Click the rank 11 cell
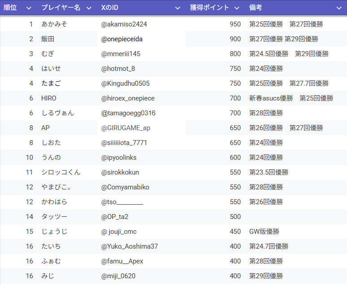Image resolution: width=347 pixels, height=285 pixels. [x=30, y=172]
